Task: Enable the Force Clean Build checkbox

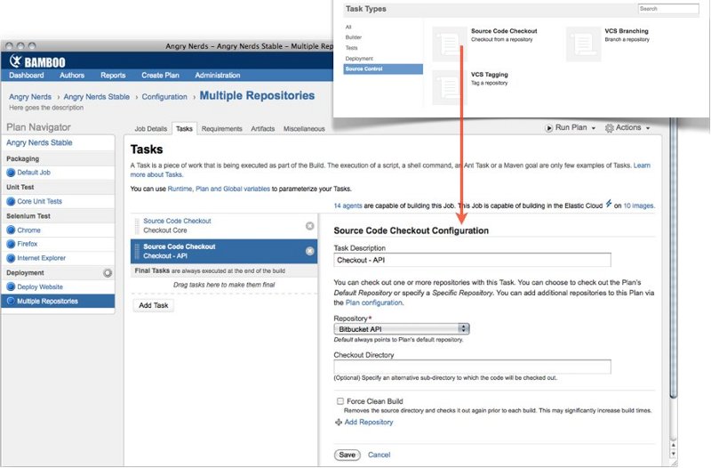Action: tap(340, 401)
